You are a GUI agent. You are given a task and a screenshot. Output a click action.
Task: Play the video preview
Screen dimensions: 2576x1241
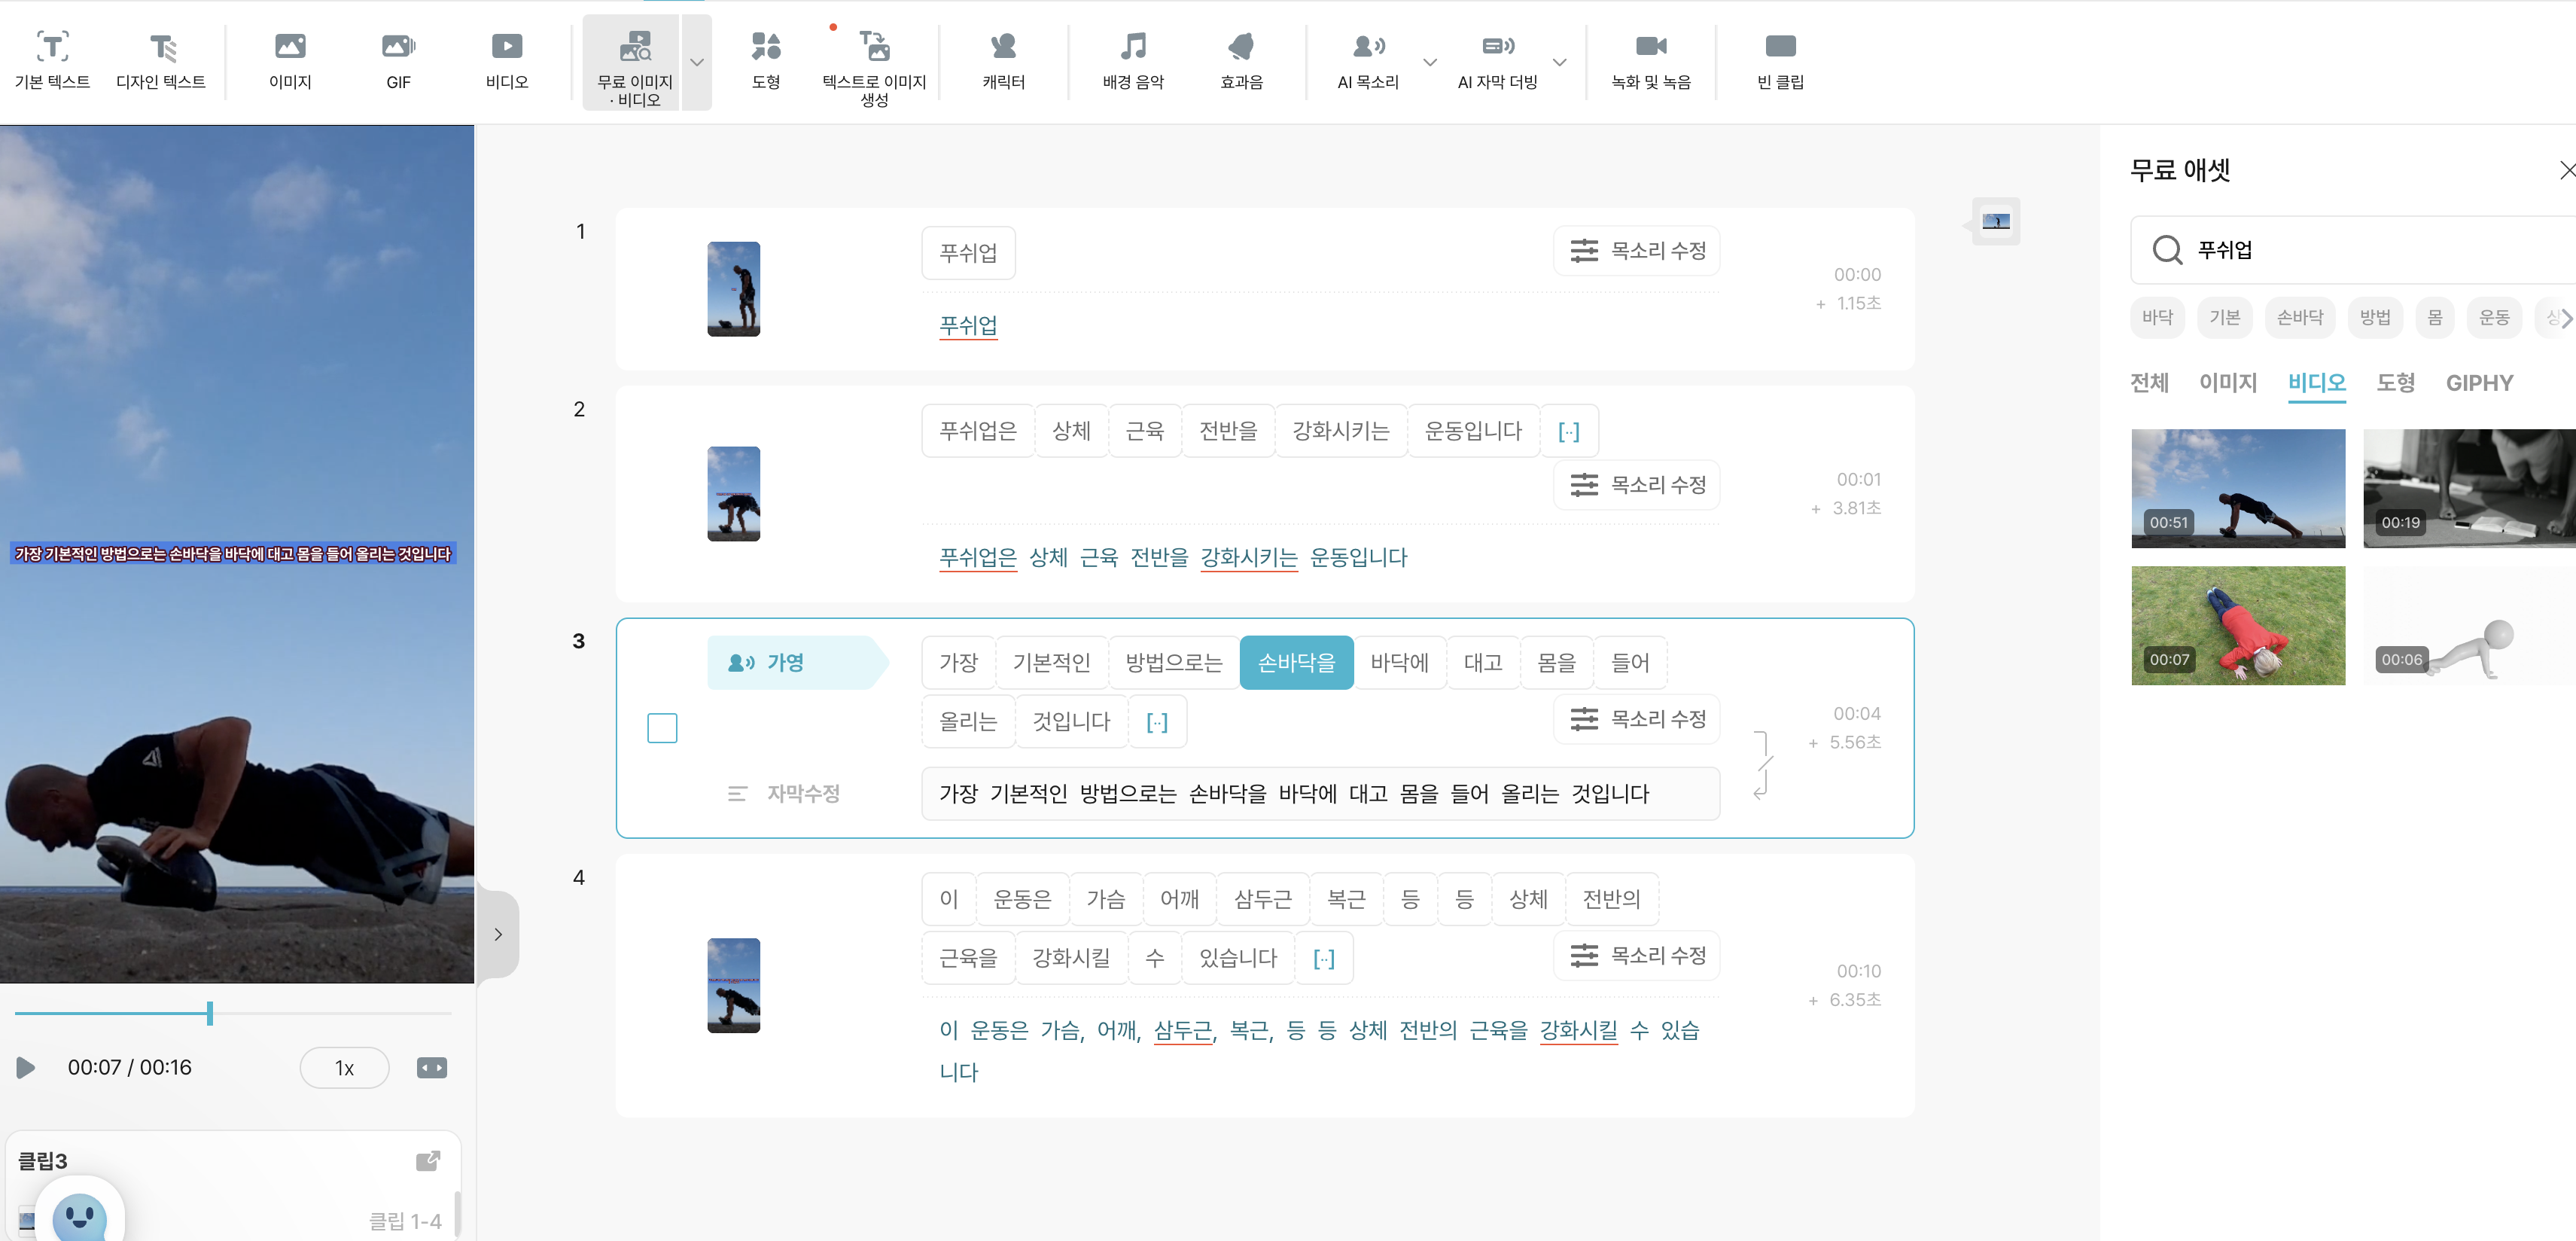(26, 1067)
